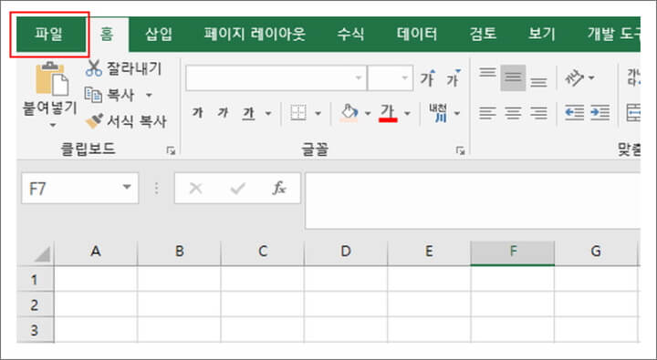Click the decrease indent icon

(575, 113)
